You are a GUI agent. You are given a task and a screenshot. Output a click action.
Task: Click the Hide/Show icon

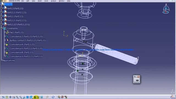tap(38, 97)
